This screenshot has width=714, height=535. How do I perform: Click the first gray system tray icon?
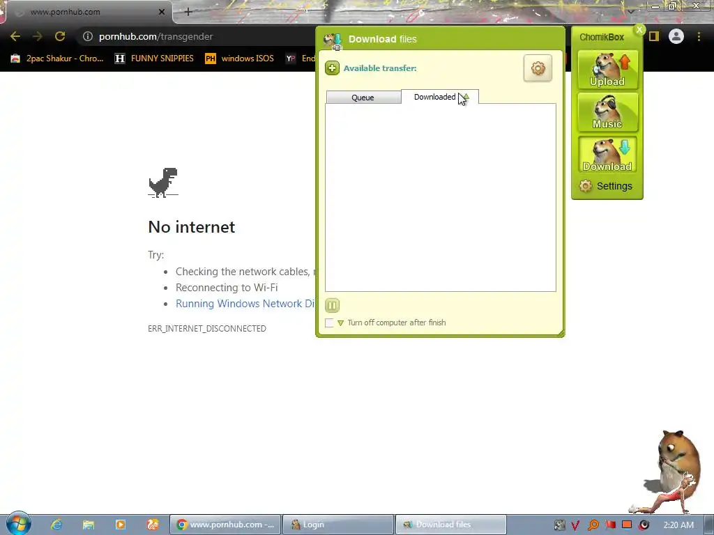pyautogui.click(x=560, y=525)
